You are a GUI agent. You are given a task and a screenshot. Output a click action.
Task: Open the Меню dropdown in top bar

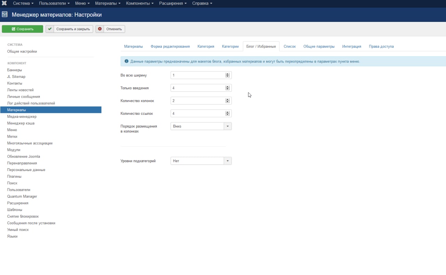[x=82, y=3]
